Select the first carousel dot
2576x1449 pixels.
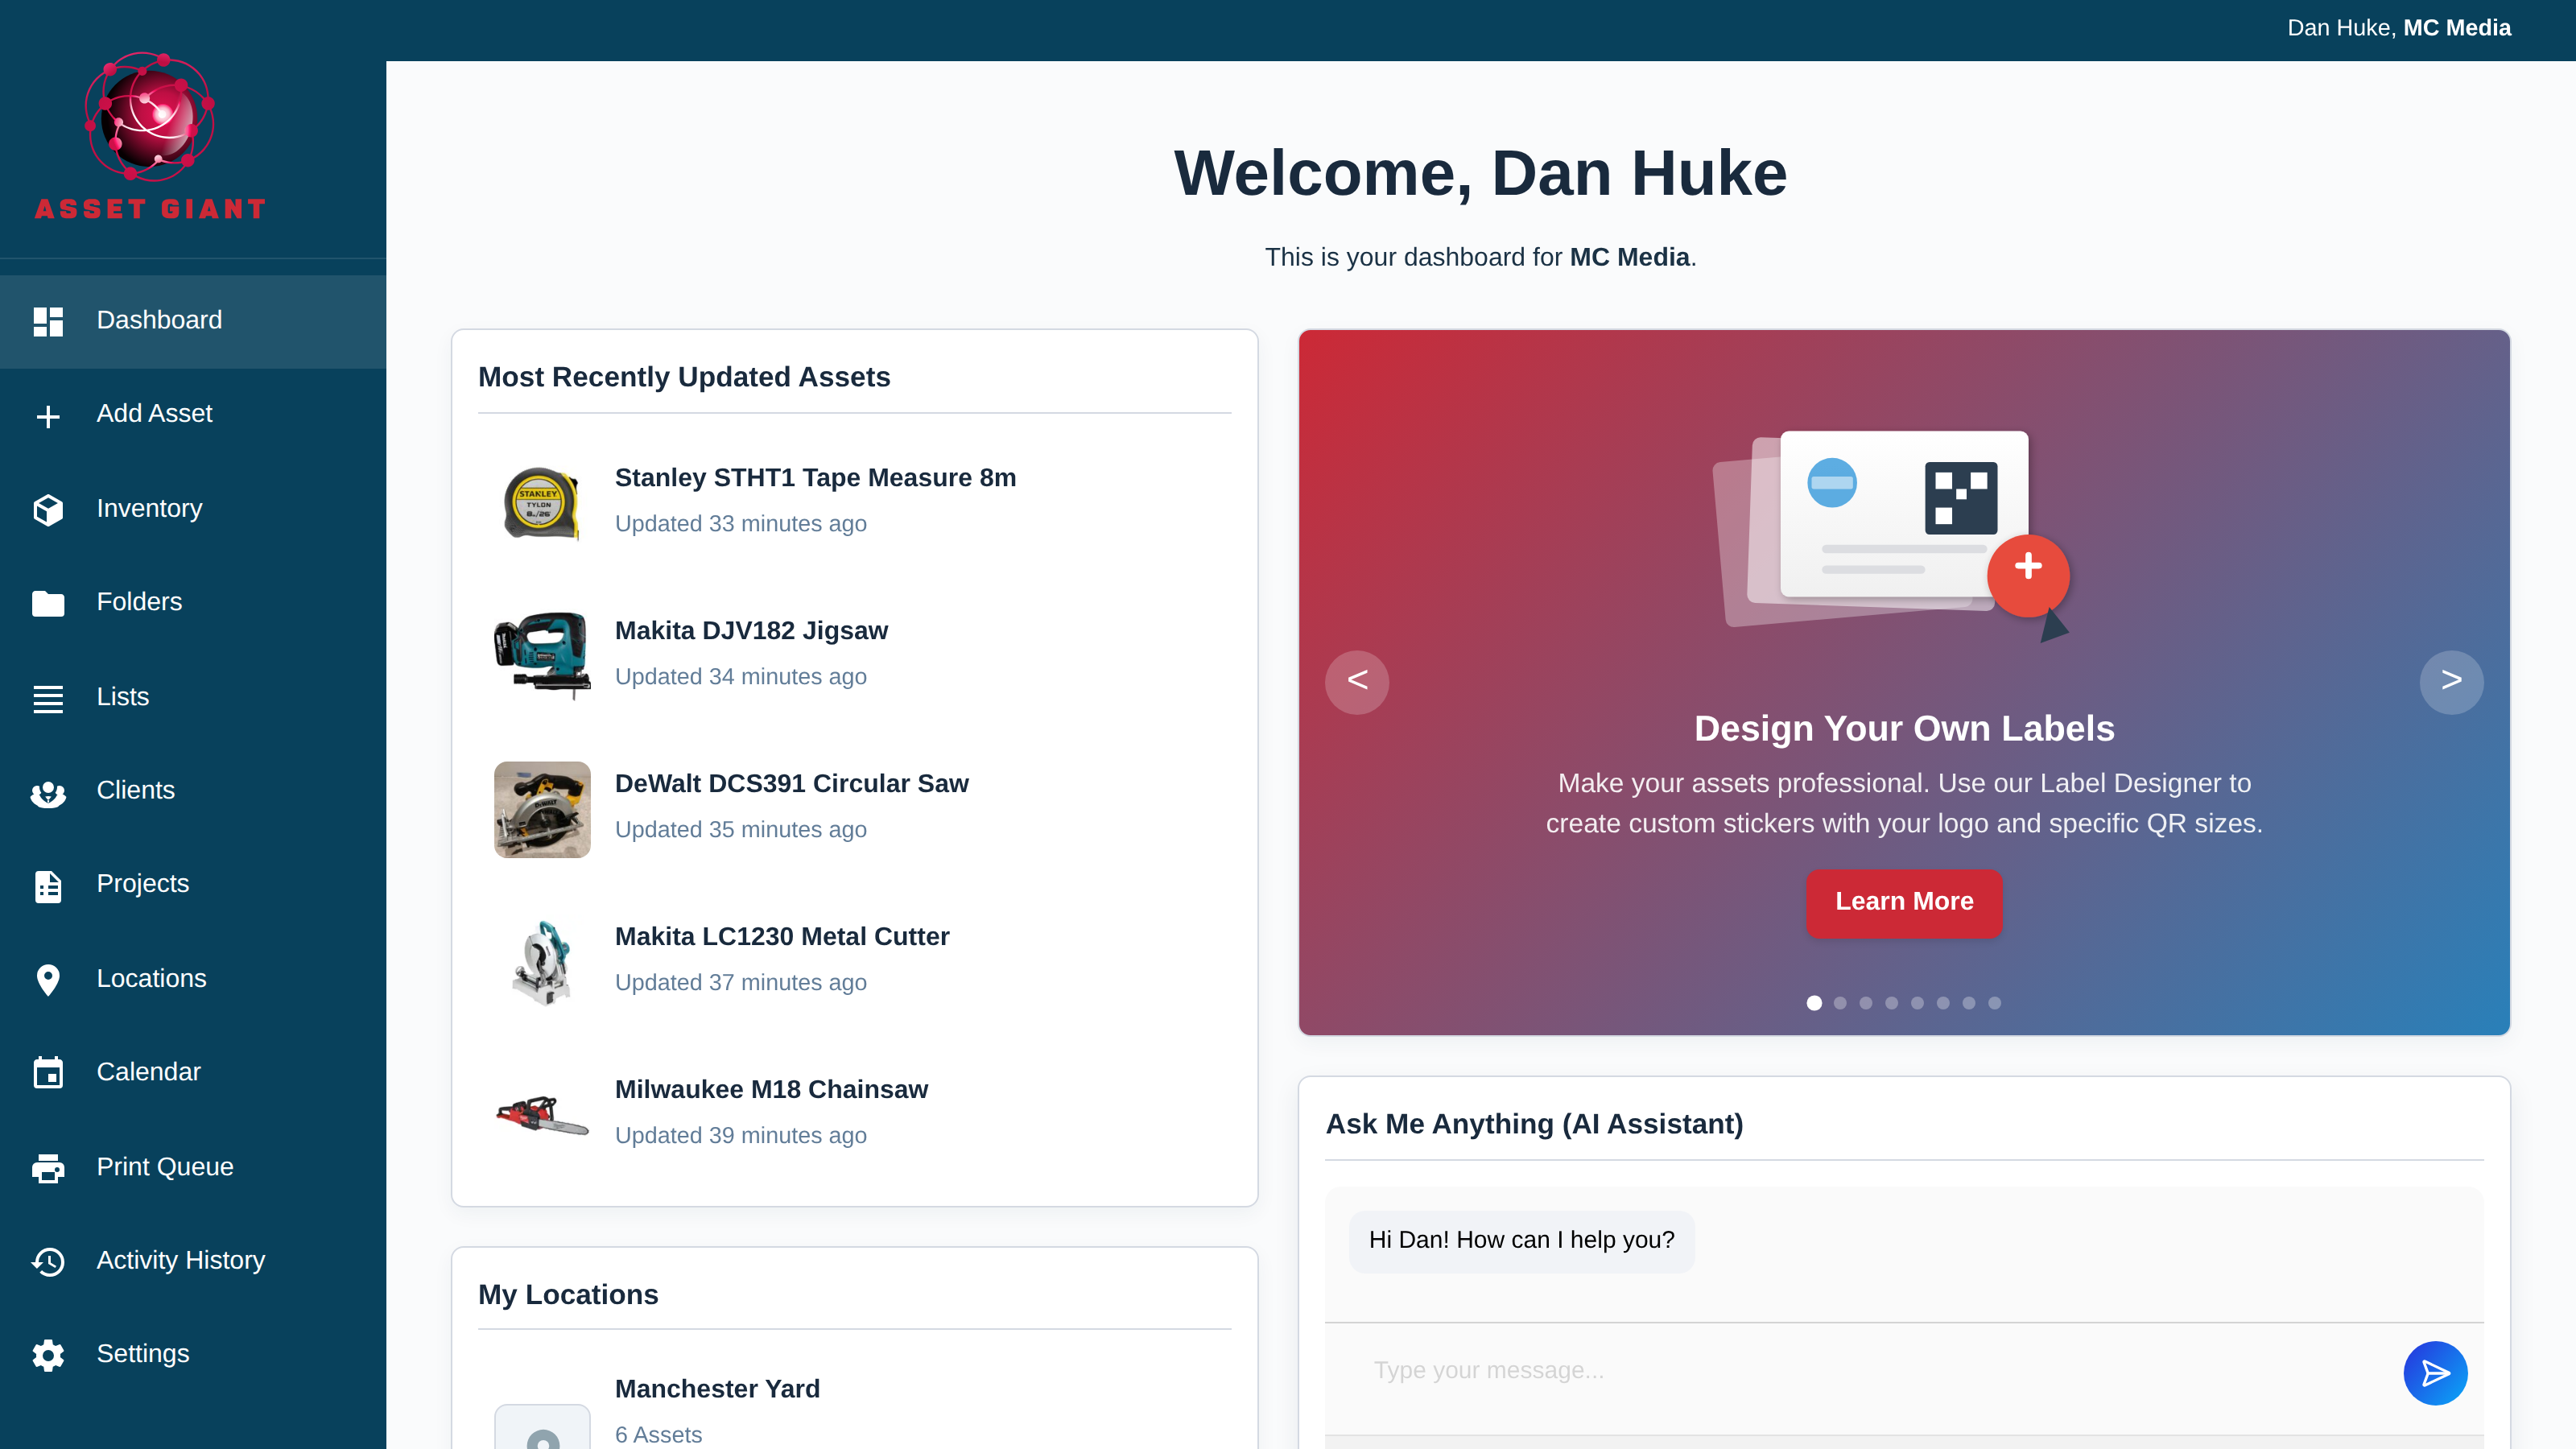[1814, 1003]
